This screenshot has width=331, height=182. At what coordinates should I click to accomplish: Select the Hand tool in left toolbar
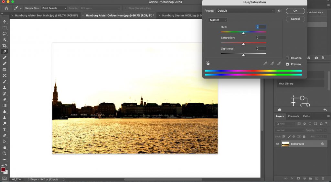[x=5, y=148]
